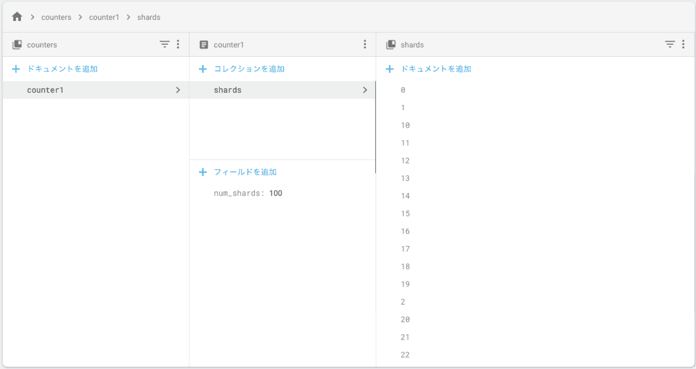Open shard document 10
The height and width of the screenshot is (369, 696).
(x=405, y=125)
